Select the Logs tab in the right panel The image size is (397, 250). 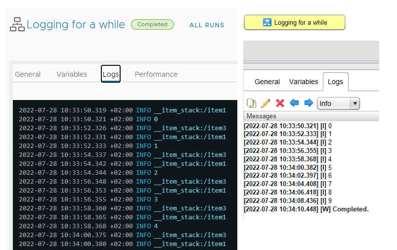pyautogui.click(x=335, y=82)
